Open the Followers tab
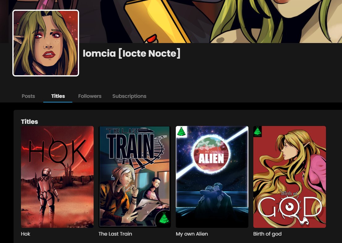 click(x=90, y=96)
